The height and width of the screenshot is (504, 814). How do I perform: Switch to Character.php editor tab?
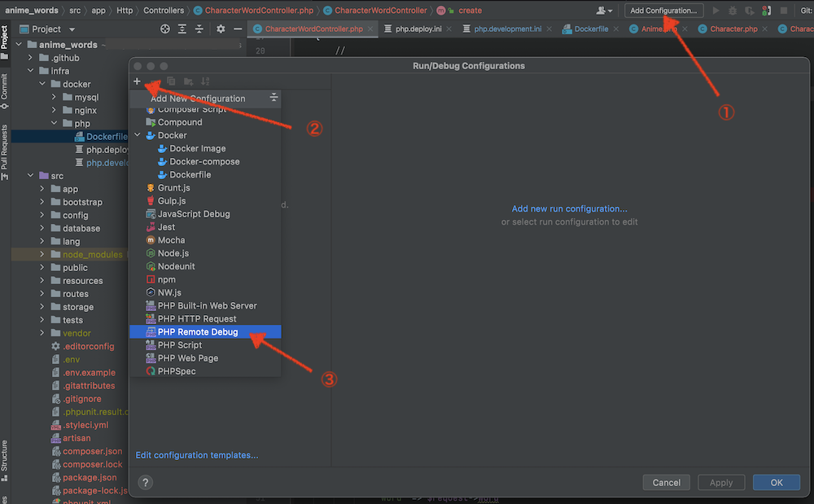coord(733,29)
